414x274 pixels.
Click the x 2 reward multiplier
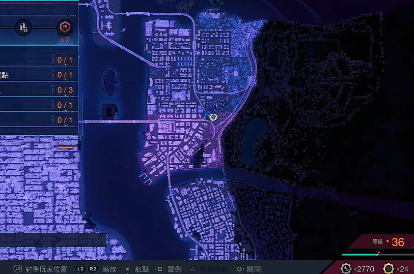(x=65, y=40)
